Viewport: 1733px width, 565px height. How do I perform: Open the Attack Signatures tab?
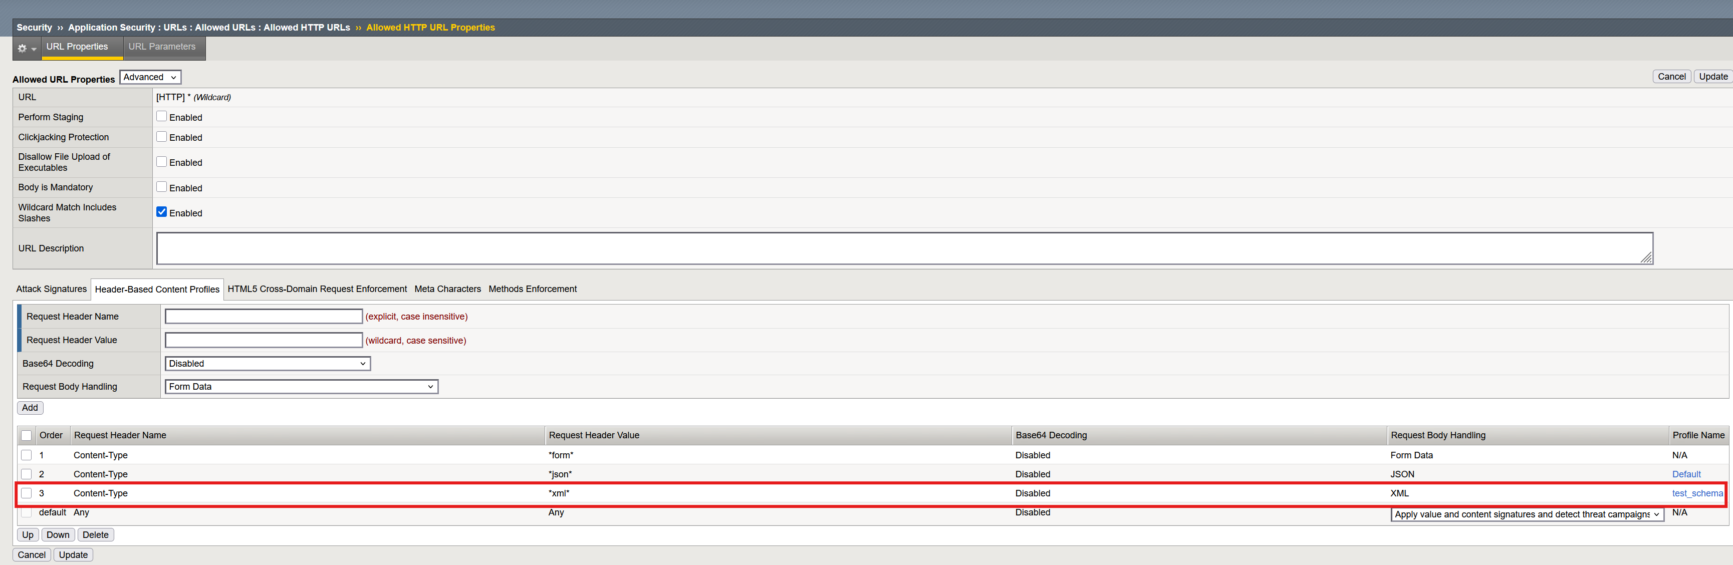click(x=51, y=289)
